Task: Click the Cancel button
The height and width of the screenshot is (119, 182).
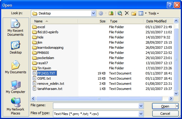Action: pos(165,114)
